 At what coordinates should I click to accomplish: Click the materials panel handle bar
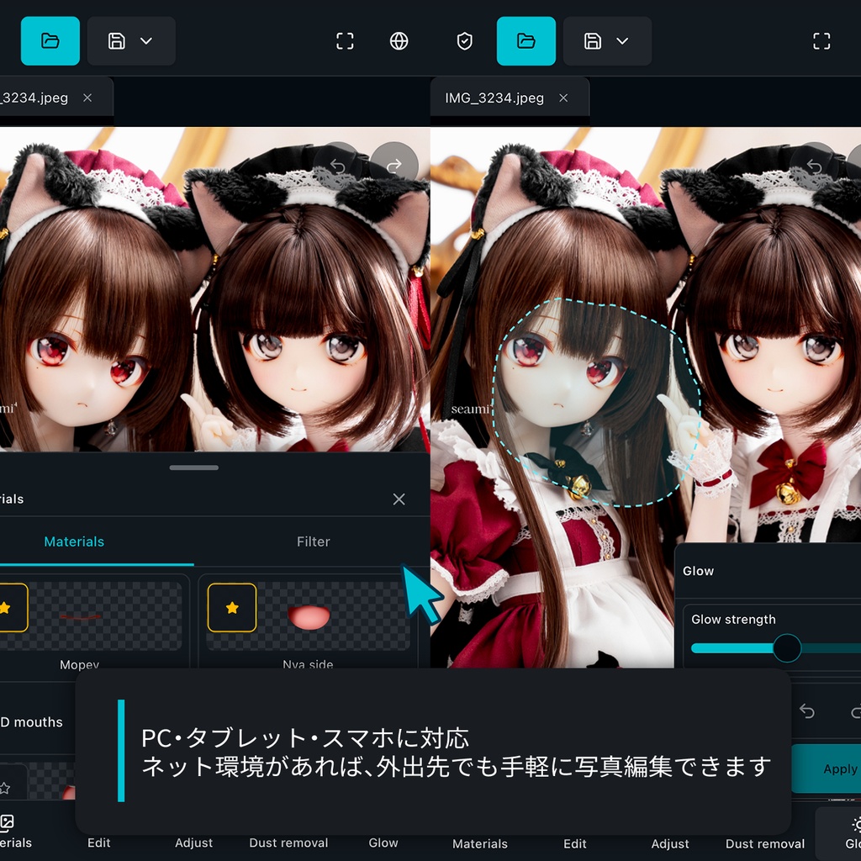(x=194, y=467)
